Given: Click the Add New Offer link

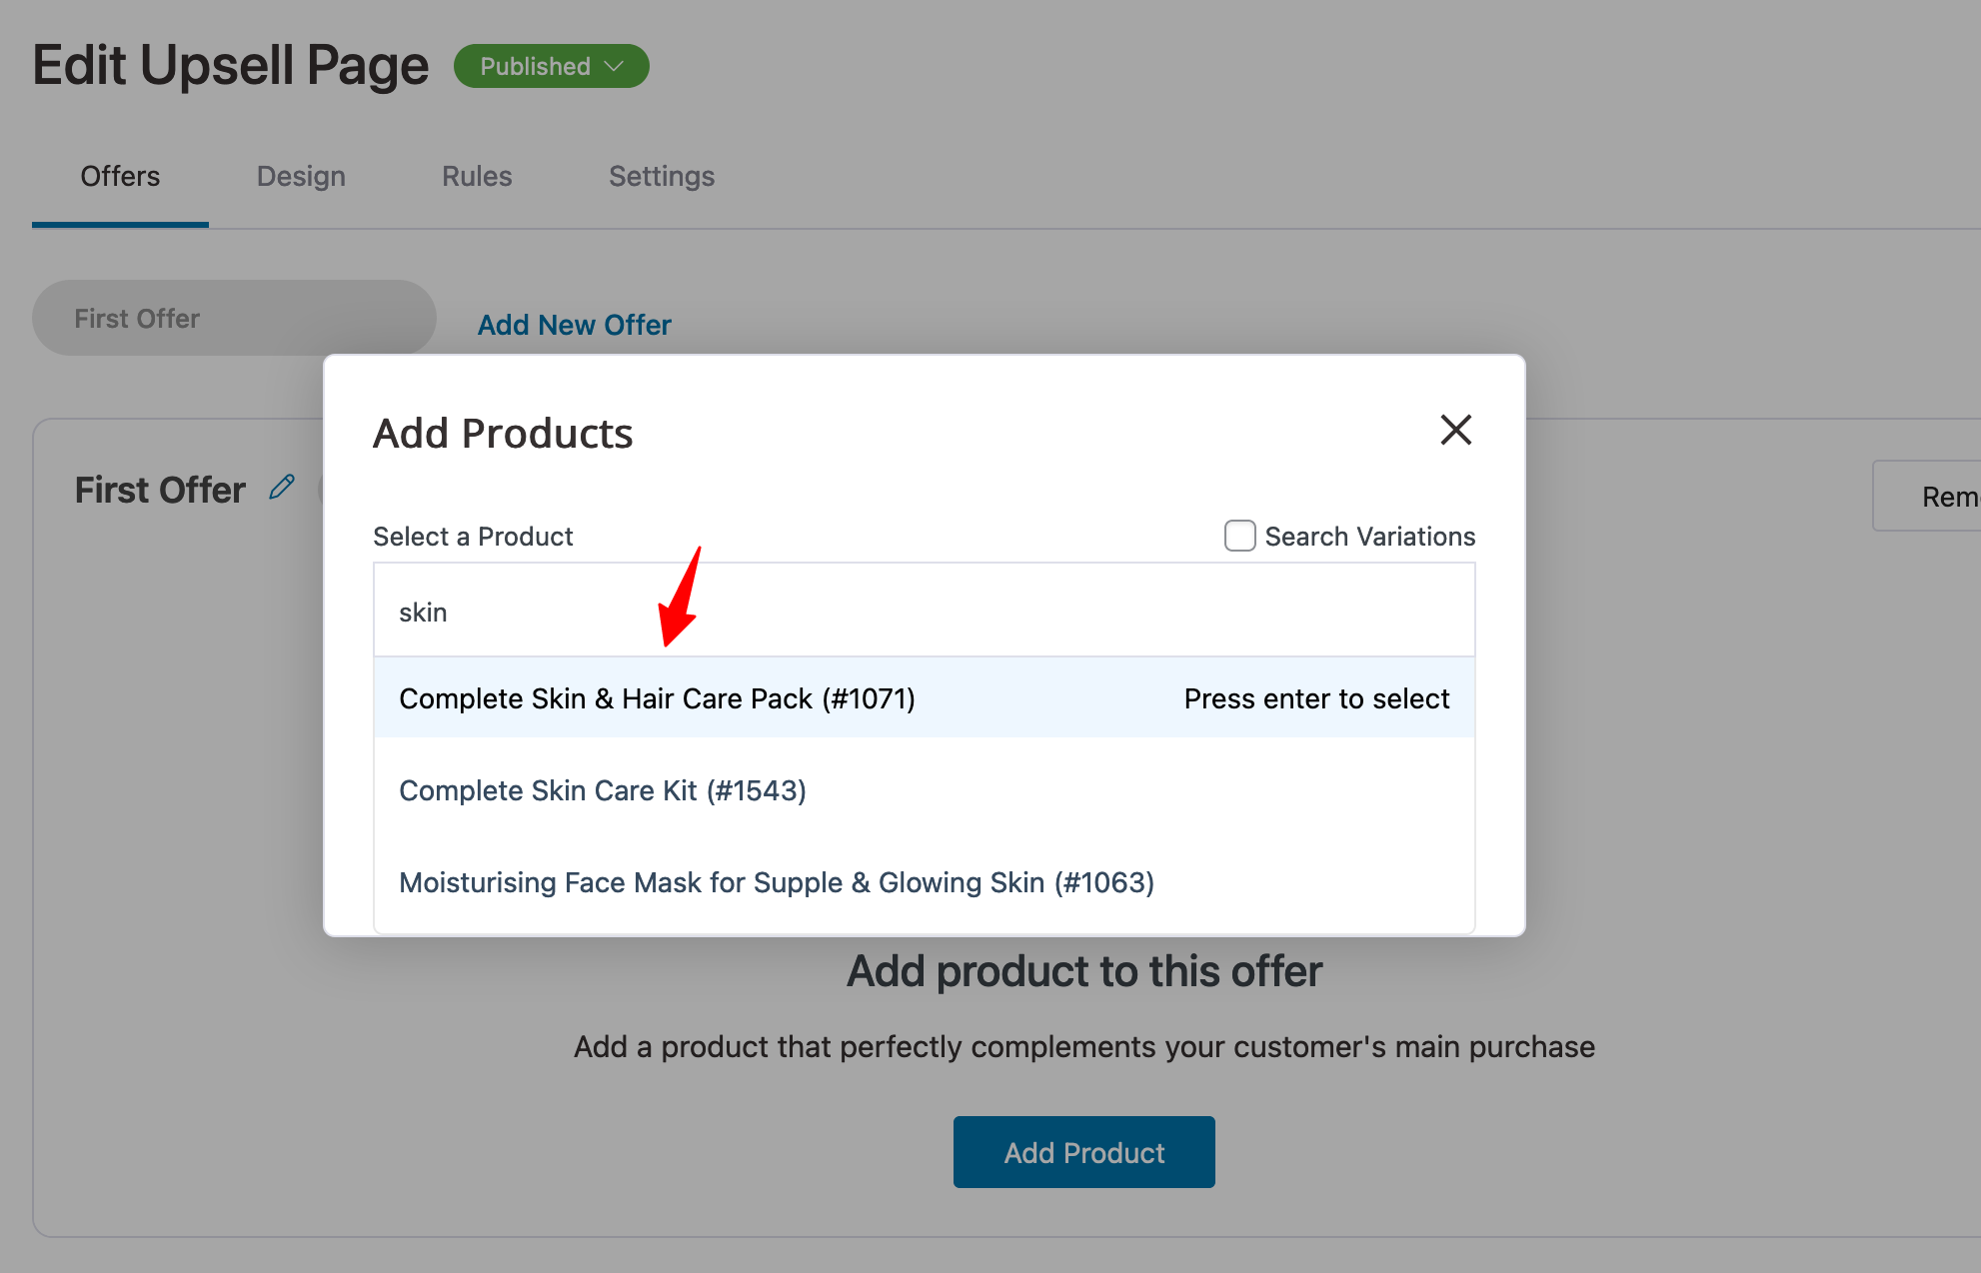Looking at the screenshot, I should [574, 324].
